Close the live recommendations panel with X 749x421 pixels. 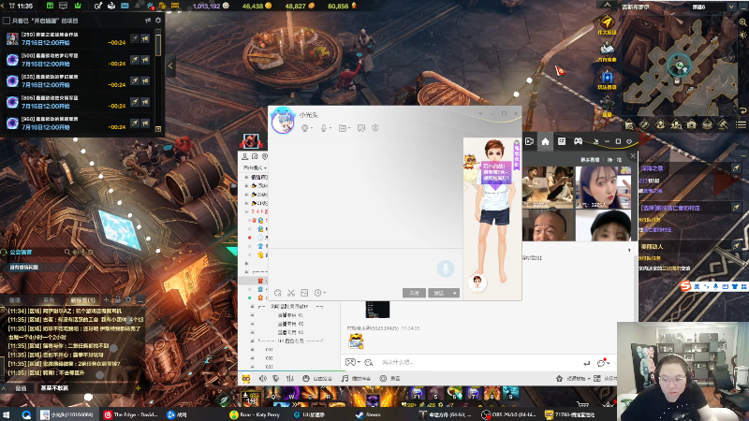[x=633, y=155]
